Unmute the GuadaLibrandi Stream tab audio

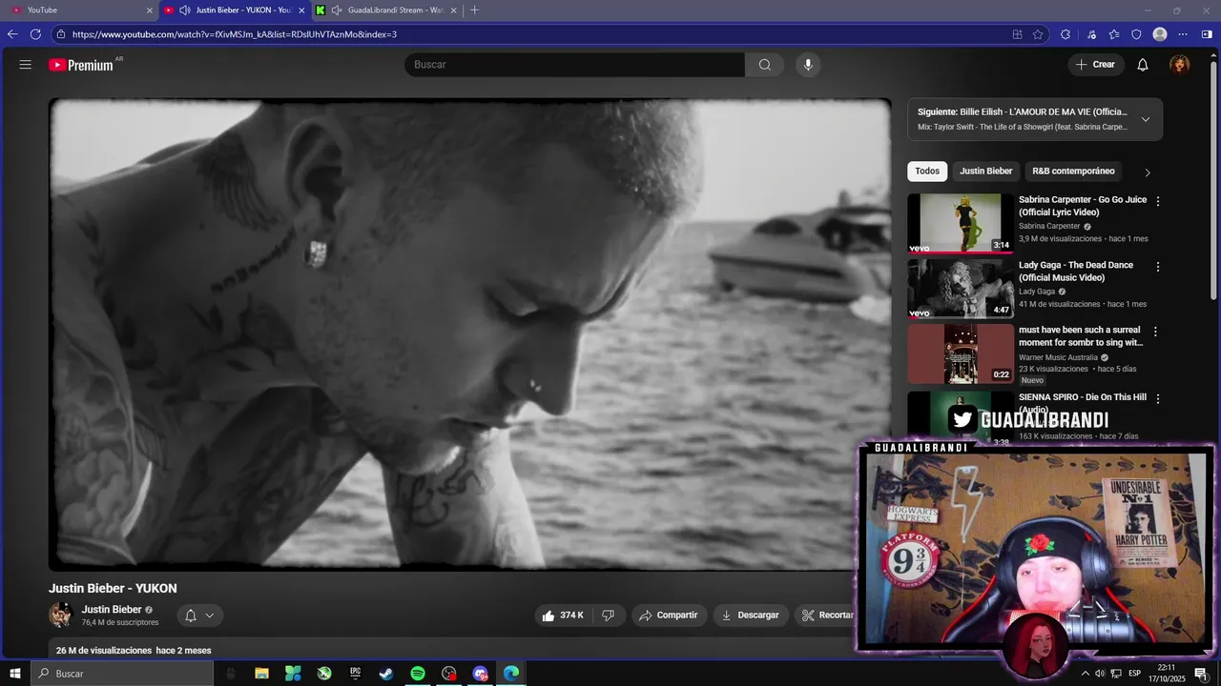(337, 10)
